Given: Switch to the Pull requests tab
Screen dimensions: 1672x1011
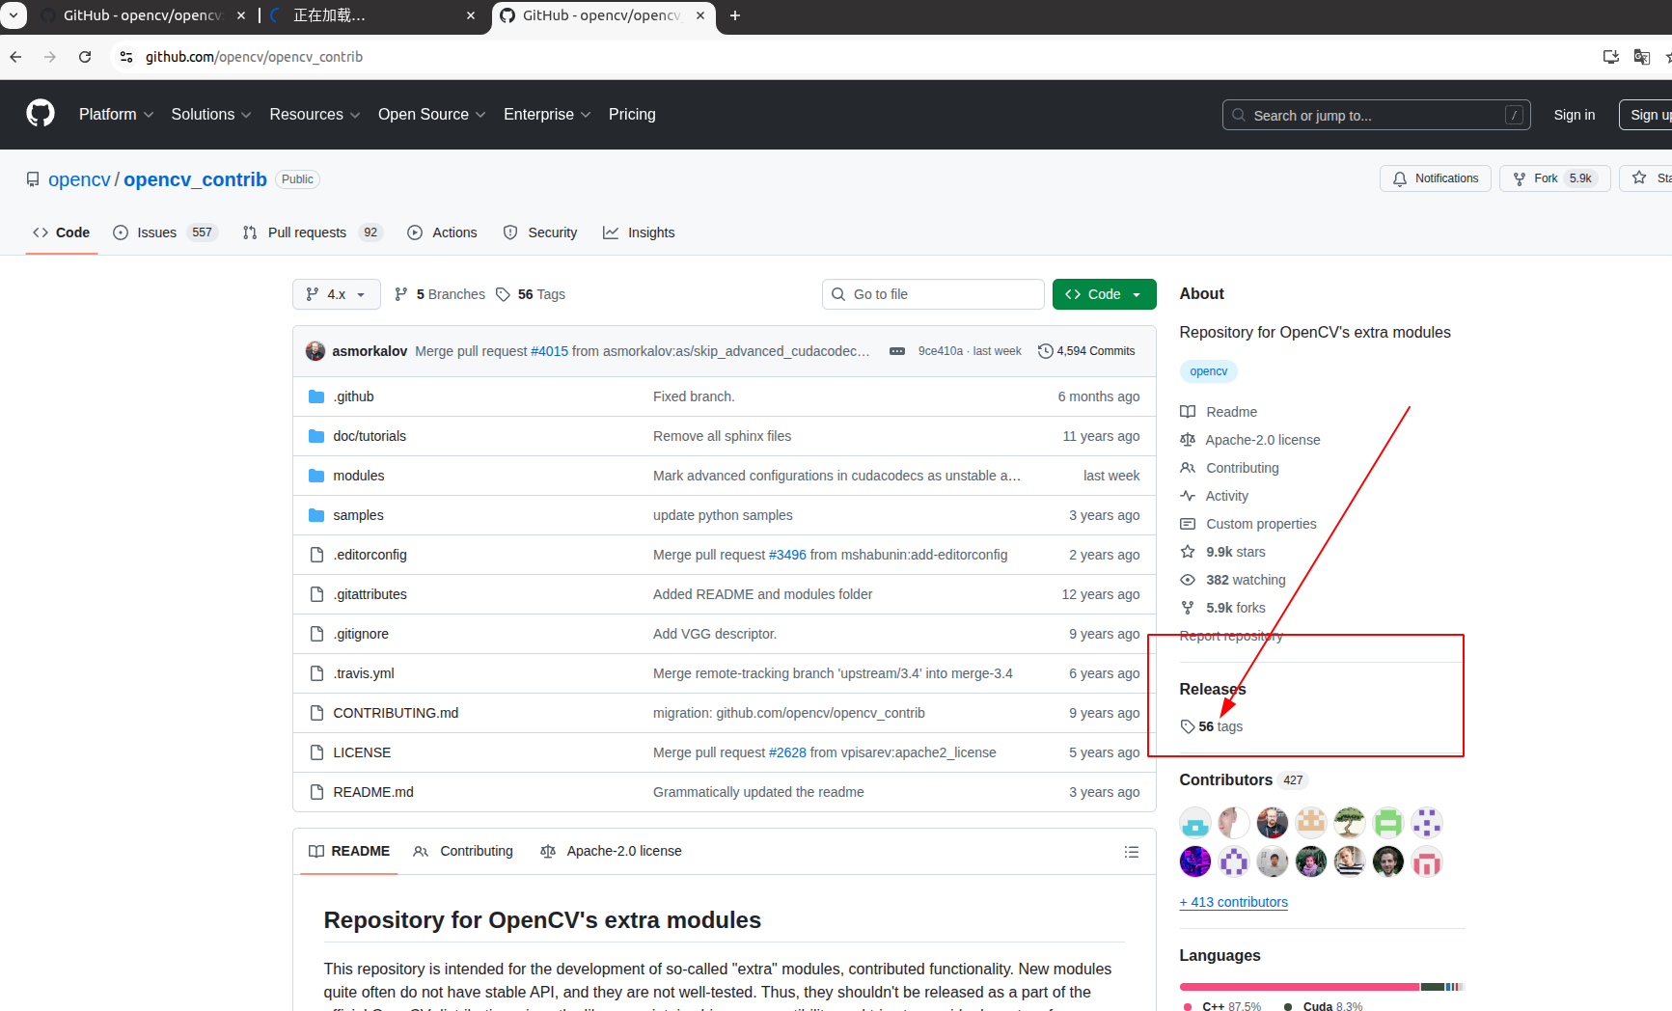Looking at the screenshot, I should [x=312, y=232].
